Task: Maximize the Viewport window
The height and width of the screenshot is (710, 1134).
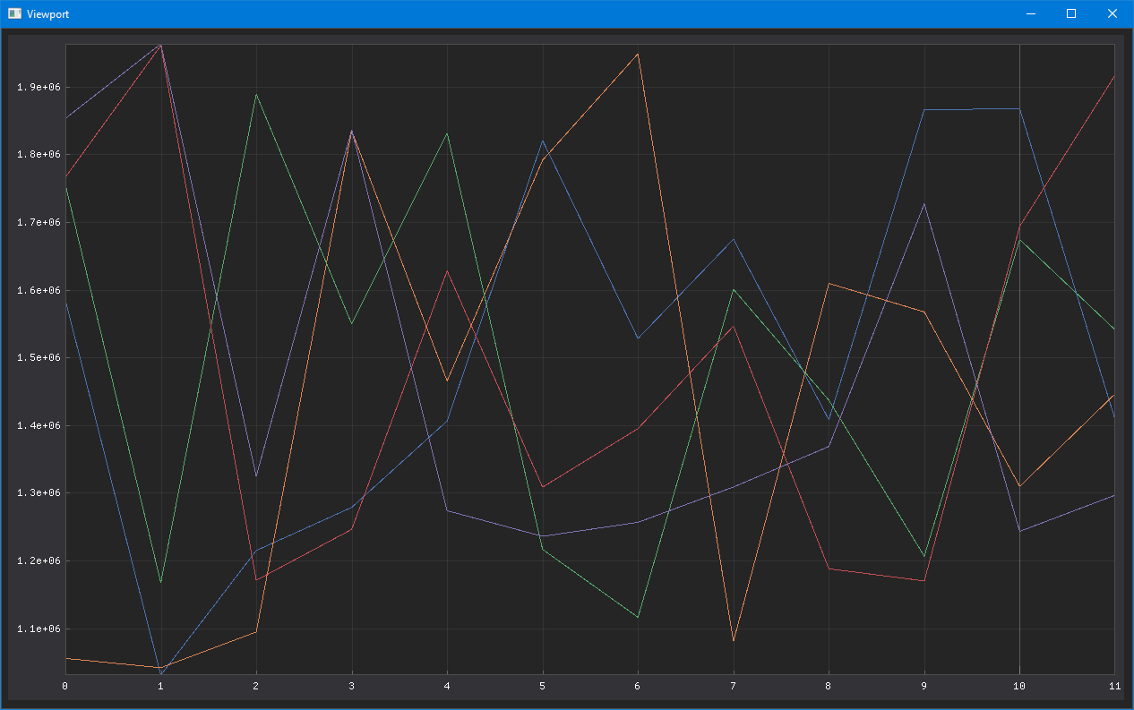Action: tap(1071, 13)
